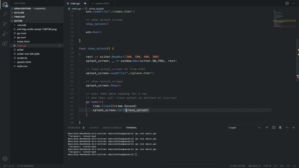299x168 pixels.
Task: Open the Debug Console panel tab
Action: click(x=112, y=127)
